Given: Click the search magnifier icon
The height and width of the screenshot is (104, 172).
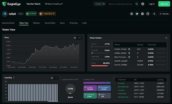Looking at the screenshot, I should point(136,4).
